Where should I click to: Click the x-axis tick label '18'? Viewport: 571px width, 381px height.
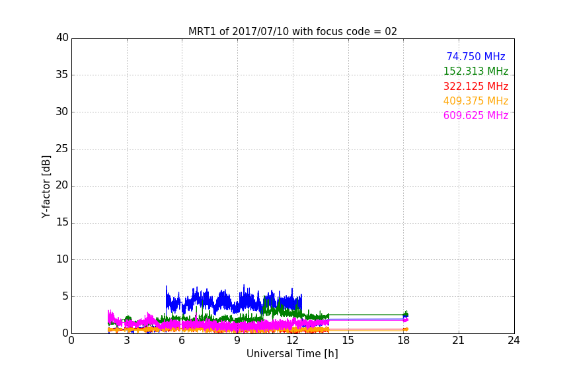pyautogui.click(x=403, y=341)
